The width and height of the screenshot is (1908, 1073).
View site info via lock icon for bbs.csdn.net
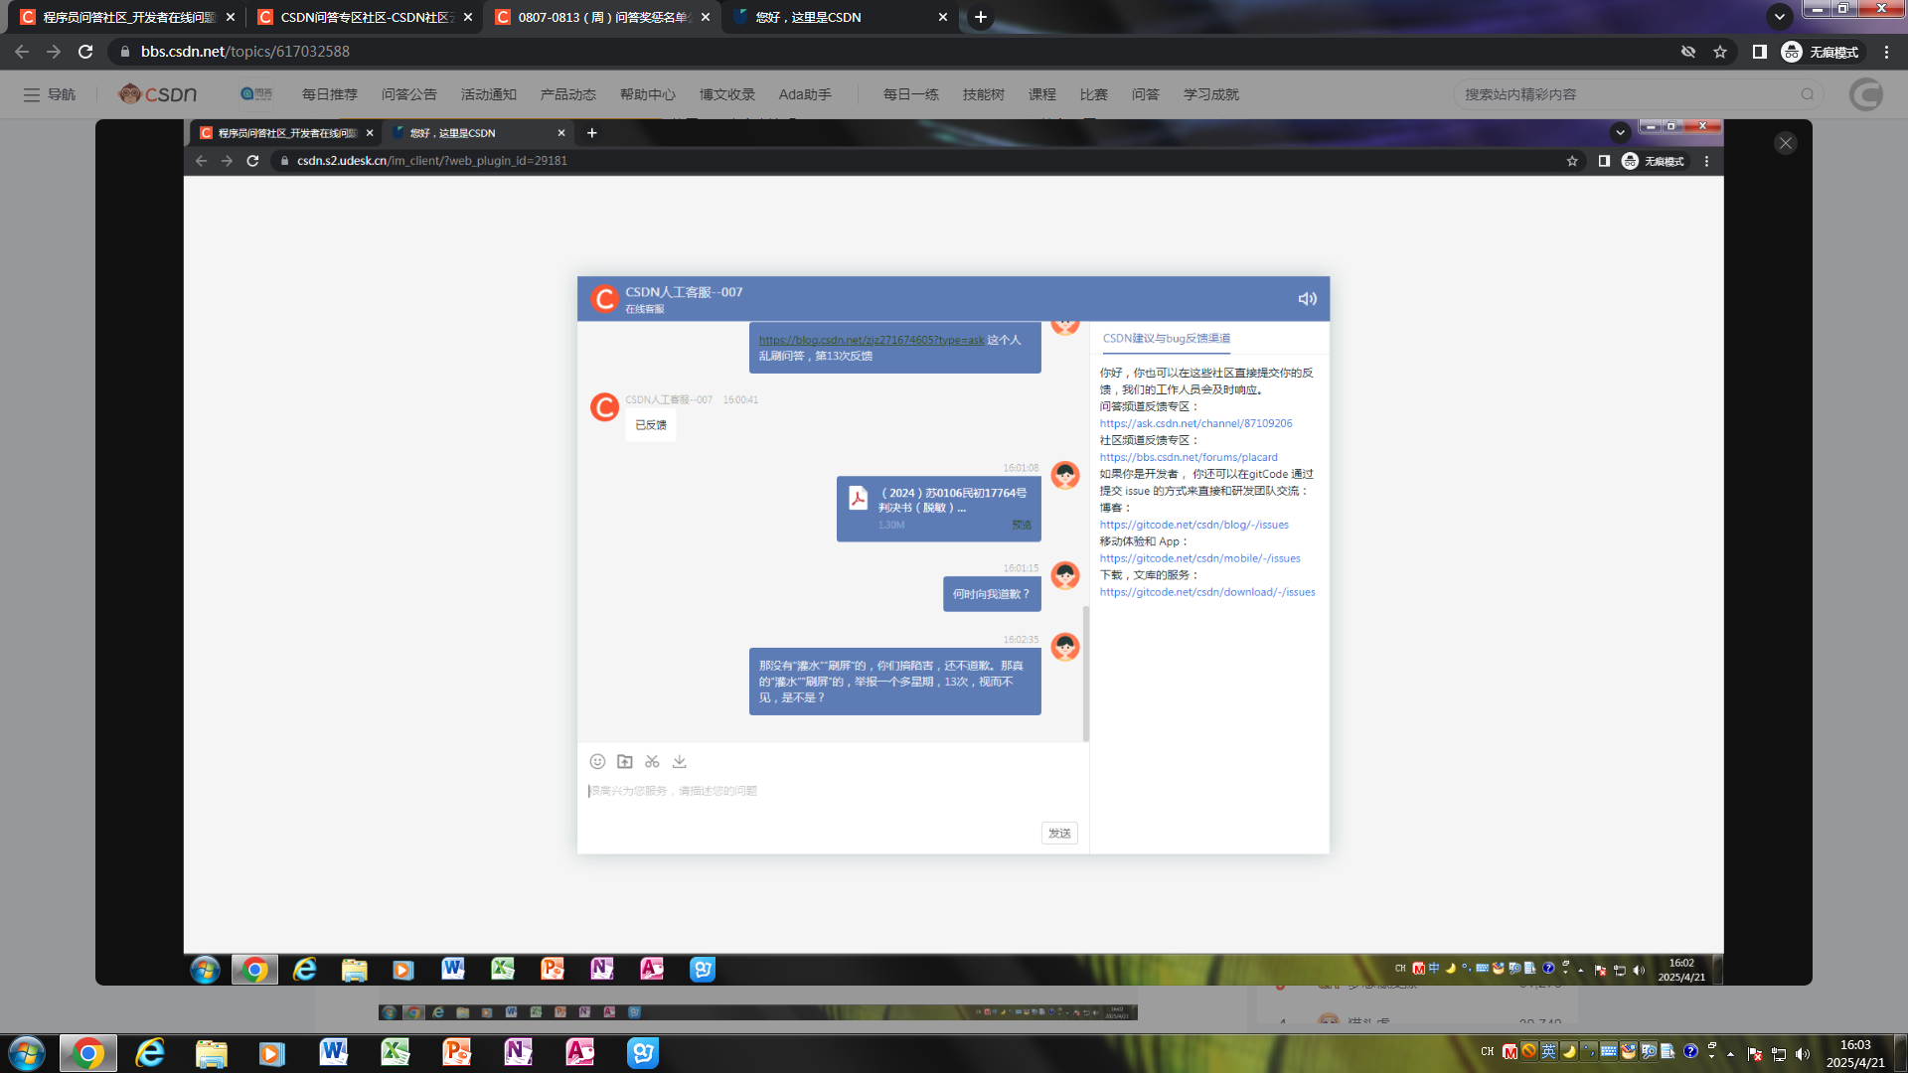(125, 52)
